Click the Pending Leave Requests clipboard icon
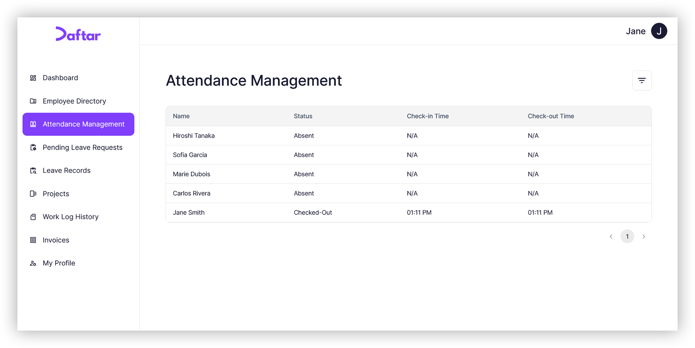Image resolution: width=695 pixels, height=348 pixels. point(33,147)
